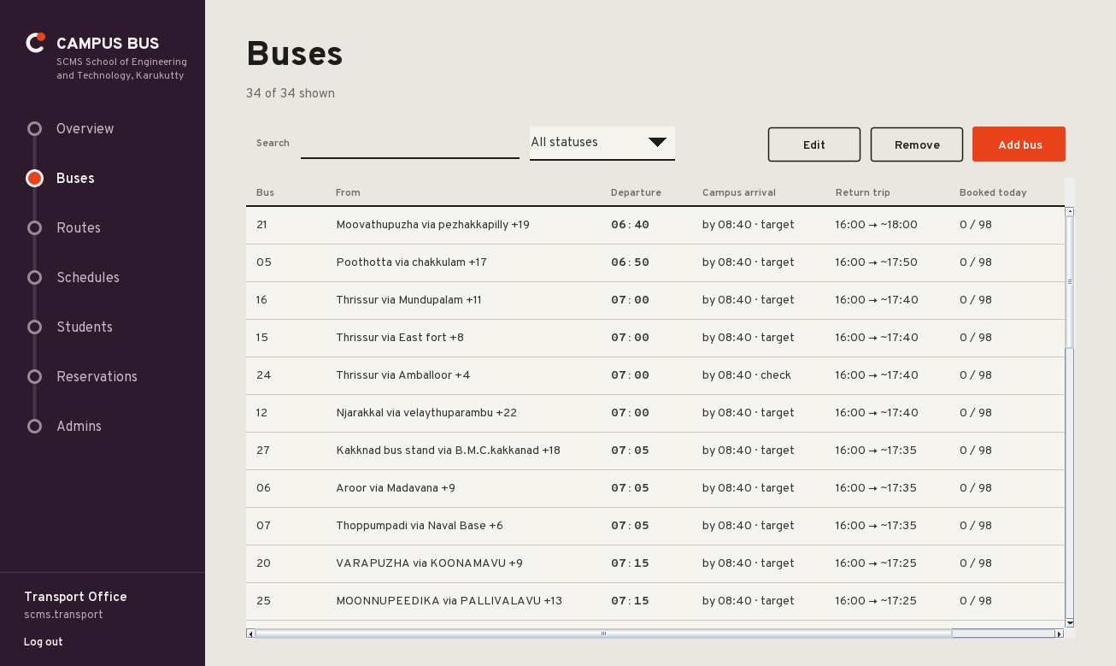This screenshot has height=666, width=1116.
Task: Click the Booked today column header
Action: [x=993, y=192]
